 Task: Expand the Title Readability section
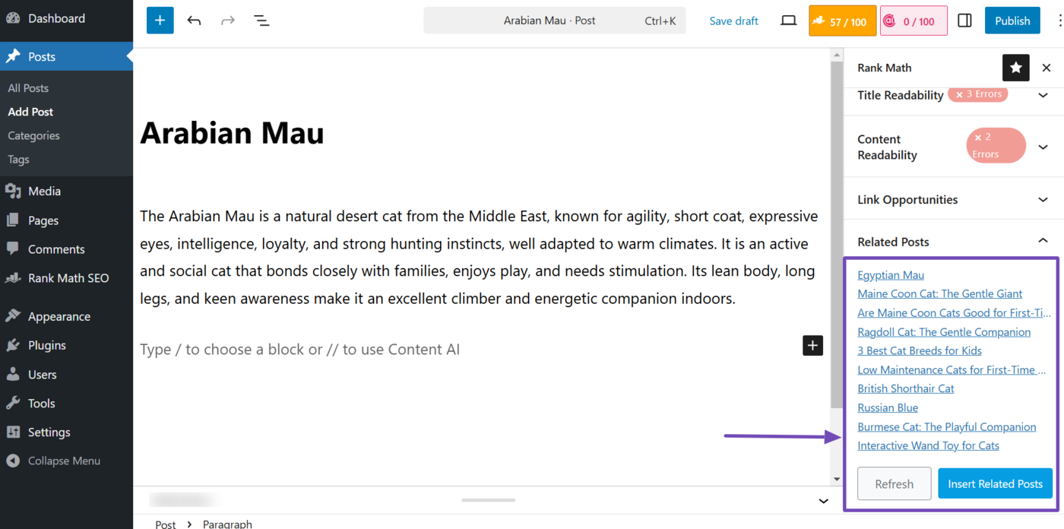coord(1043,95)
